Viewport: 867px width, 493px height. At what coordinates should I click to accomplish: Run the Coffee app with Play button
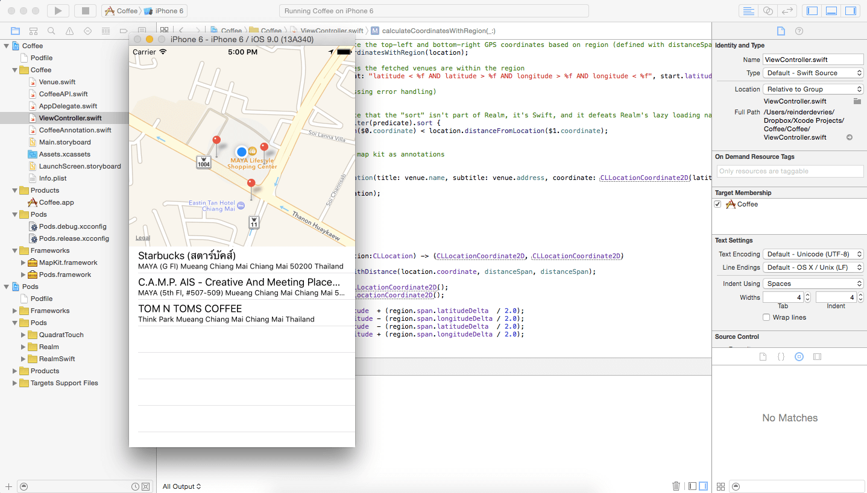[x=58, y=11]
